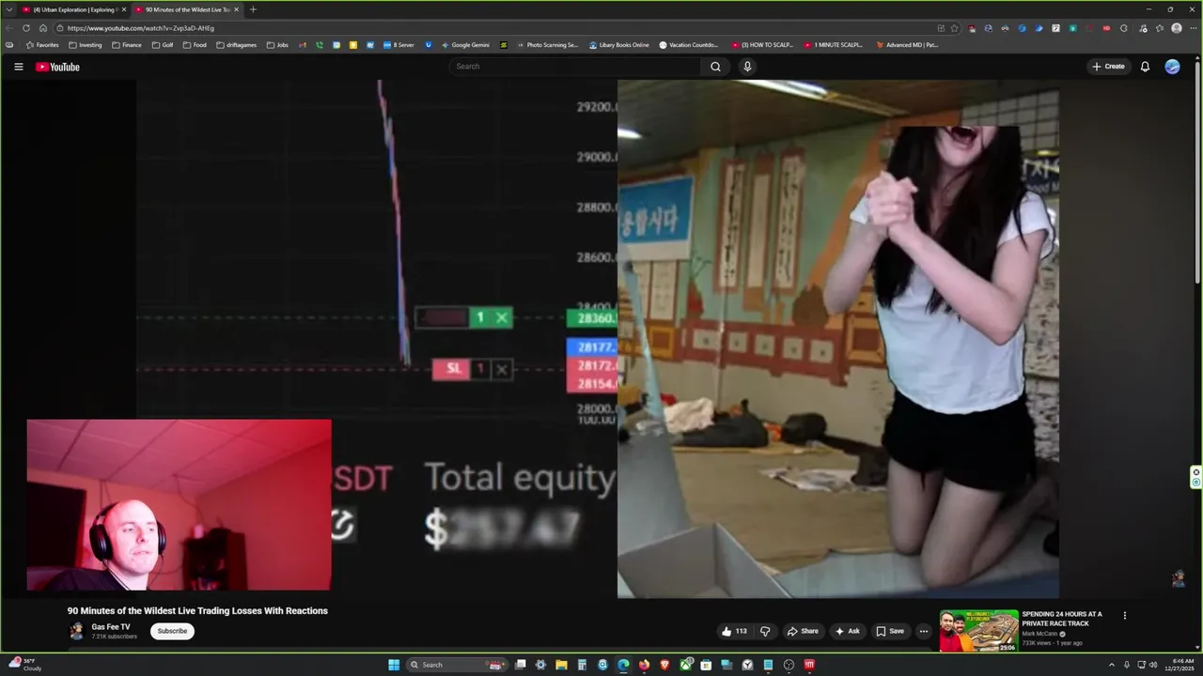Open the tab search dropdown arrow
Image resolution: width=1203 pixels, height=676 pixels.
pos(10,9)
